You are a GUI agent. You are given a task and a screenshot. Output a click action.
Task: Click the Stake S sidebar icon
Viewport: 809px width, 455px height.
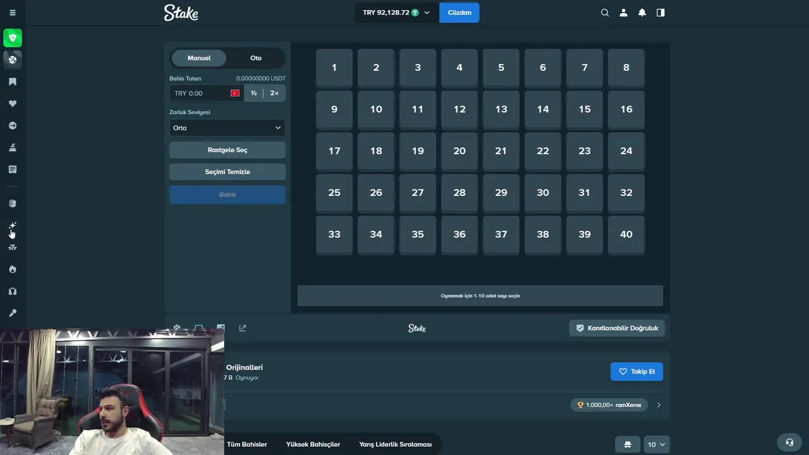(13, 203)
